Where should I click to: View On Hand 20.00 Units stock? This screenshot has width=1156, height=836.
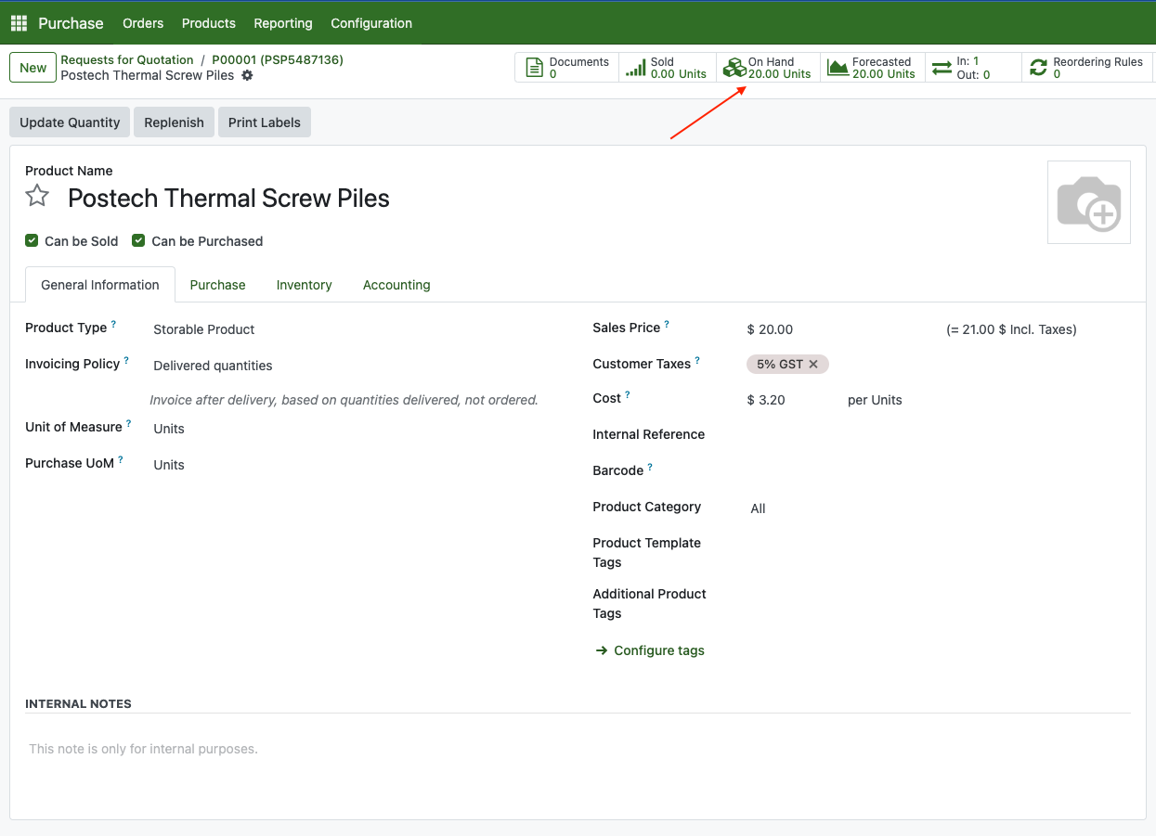(x=768, y=68)
